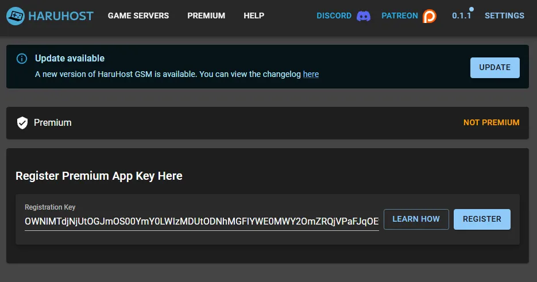Click the HaruHost logo icon
Viewport: 537px width, 282px height.
16,16
